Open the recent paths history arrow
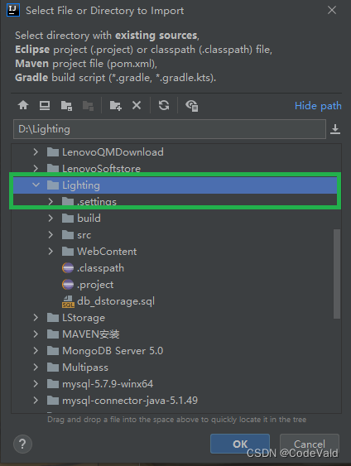This screenshot has height=466, width=351. (335, 129)
